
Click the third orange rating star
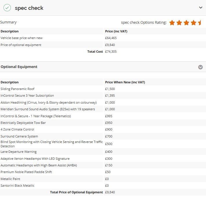click(186, 23)
